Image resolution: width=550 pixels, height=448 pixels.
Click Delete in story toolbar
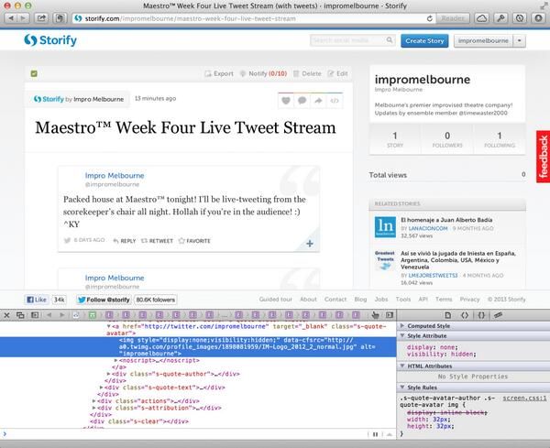click(307, 73)
